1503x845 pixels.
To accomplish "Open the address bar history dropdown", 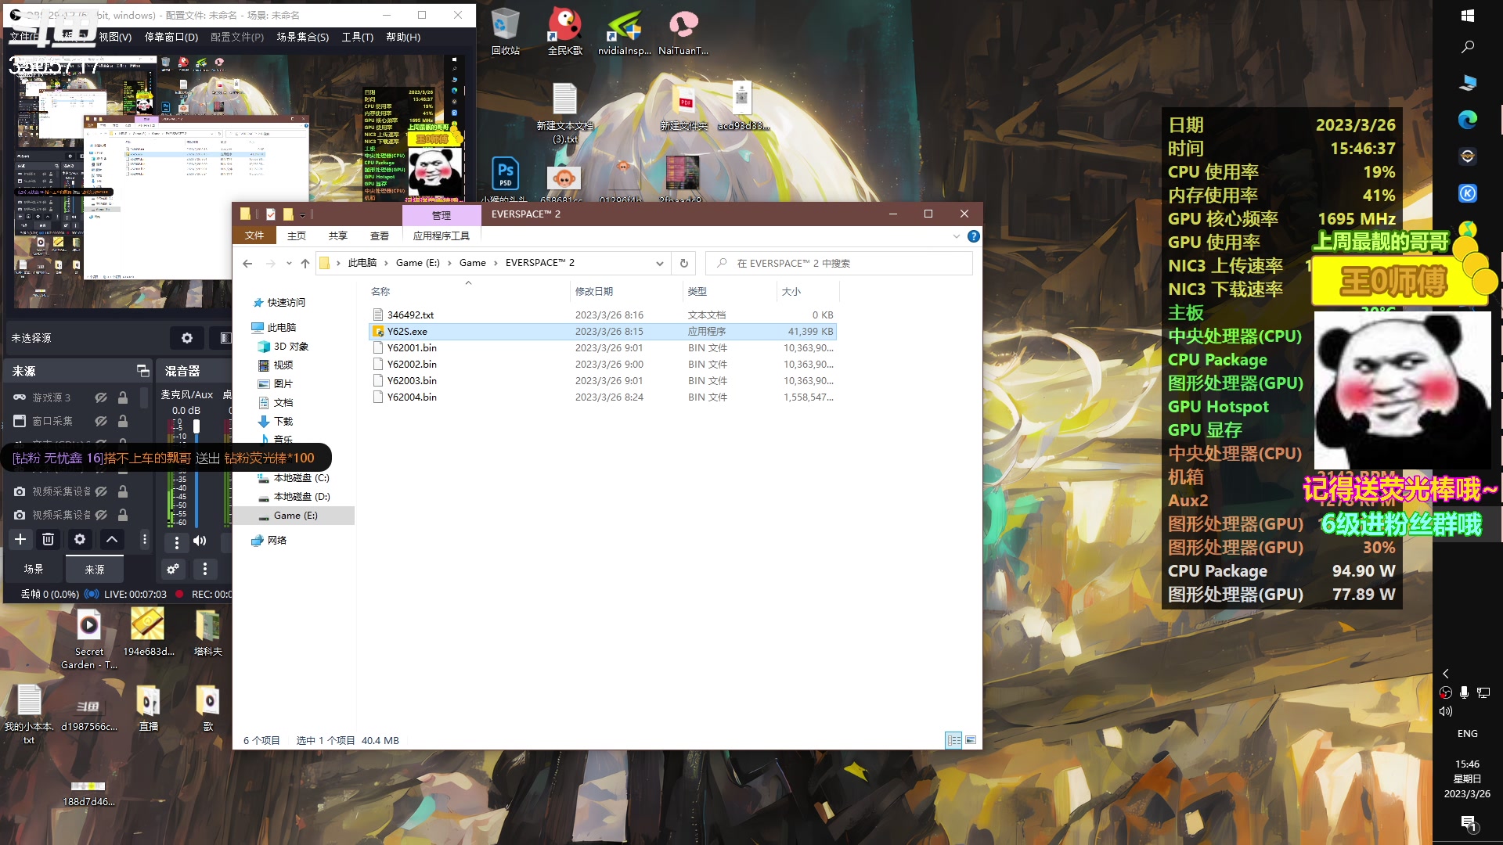I will (659, 263).
